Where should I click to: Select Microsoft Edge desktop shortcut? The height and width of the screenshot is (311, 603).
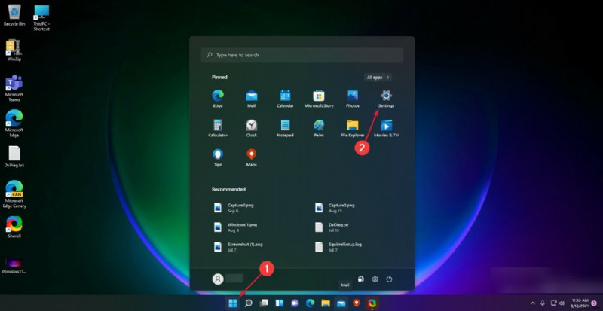pyautogui.click(x=14, y=123)
